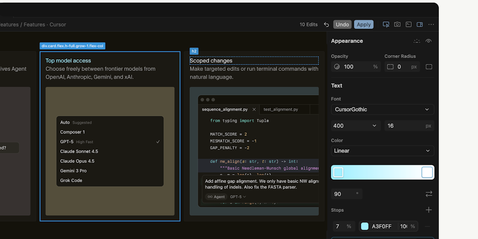Viewport: 478px width, 239px height.
Task: Click the reverse gradient swap icon
Action: coord(429,194)
